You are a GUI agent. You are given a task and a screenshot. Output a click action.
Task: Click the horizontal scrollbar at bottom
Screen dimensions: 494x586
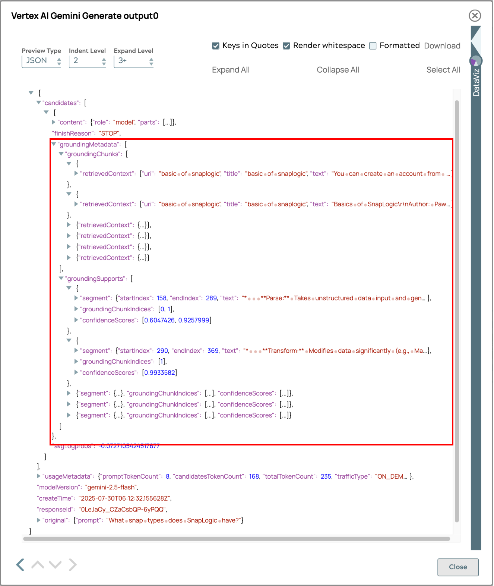click(237, 539)
